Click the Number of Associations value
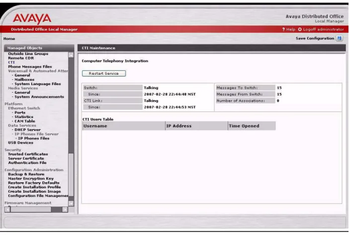 [278, 101]
